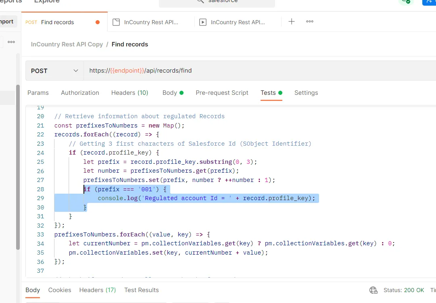Open the more actions ellipsis in the left sidebar
This screenshot has width=436, height=303.
coord(11,42)
